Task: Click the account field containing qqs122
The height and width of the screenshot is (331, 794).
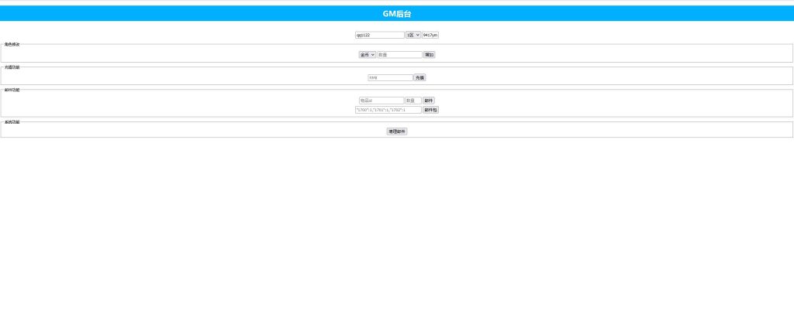Action: pyautogui.click(x=379, y=35)
